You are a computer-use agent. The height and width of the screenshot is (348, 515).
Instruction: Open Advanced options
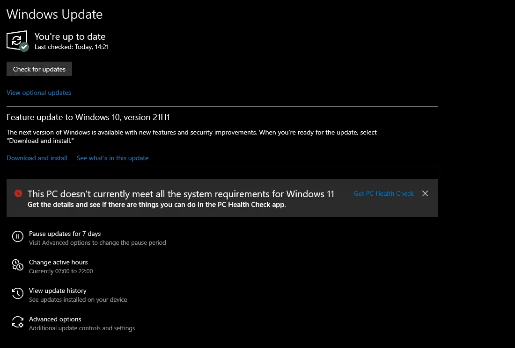(x=55, y=319)
